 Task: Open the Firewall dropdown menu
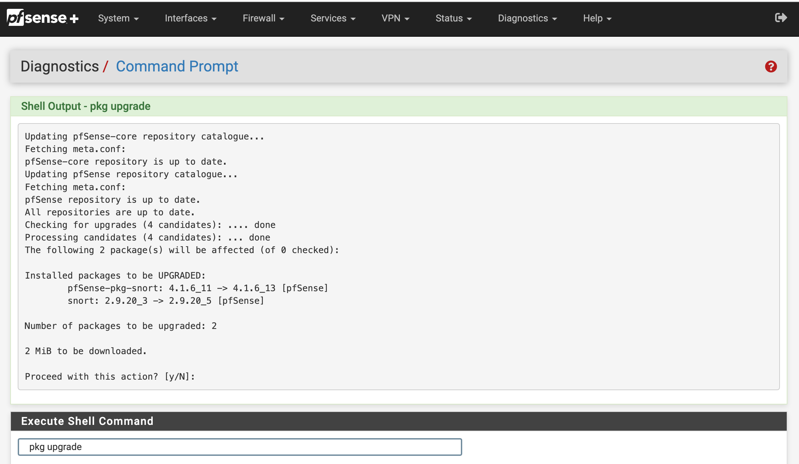(x=263, y=18)
